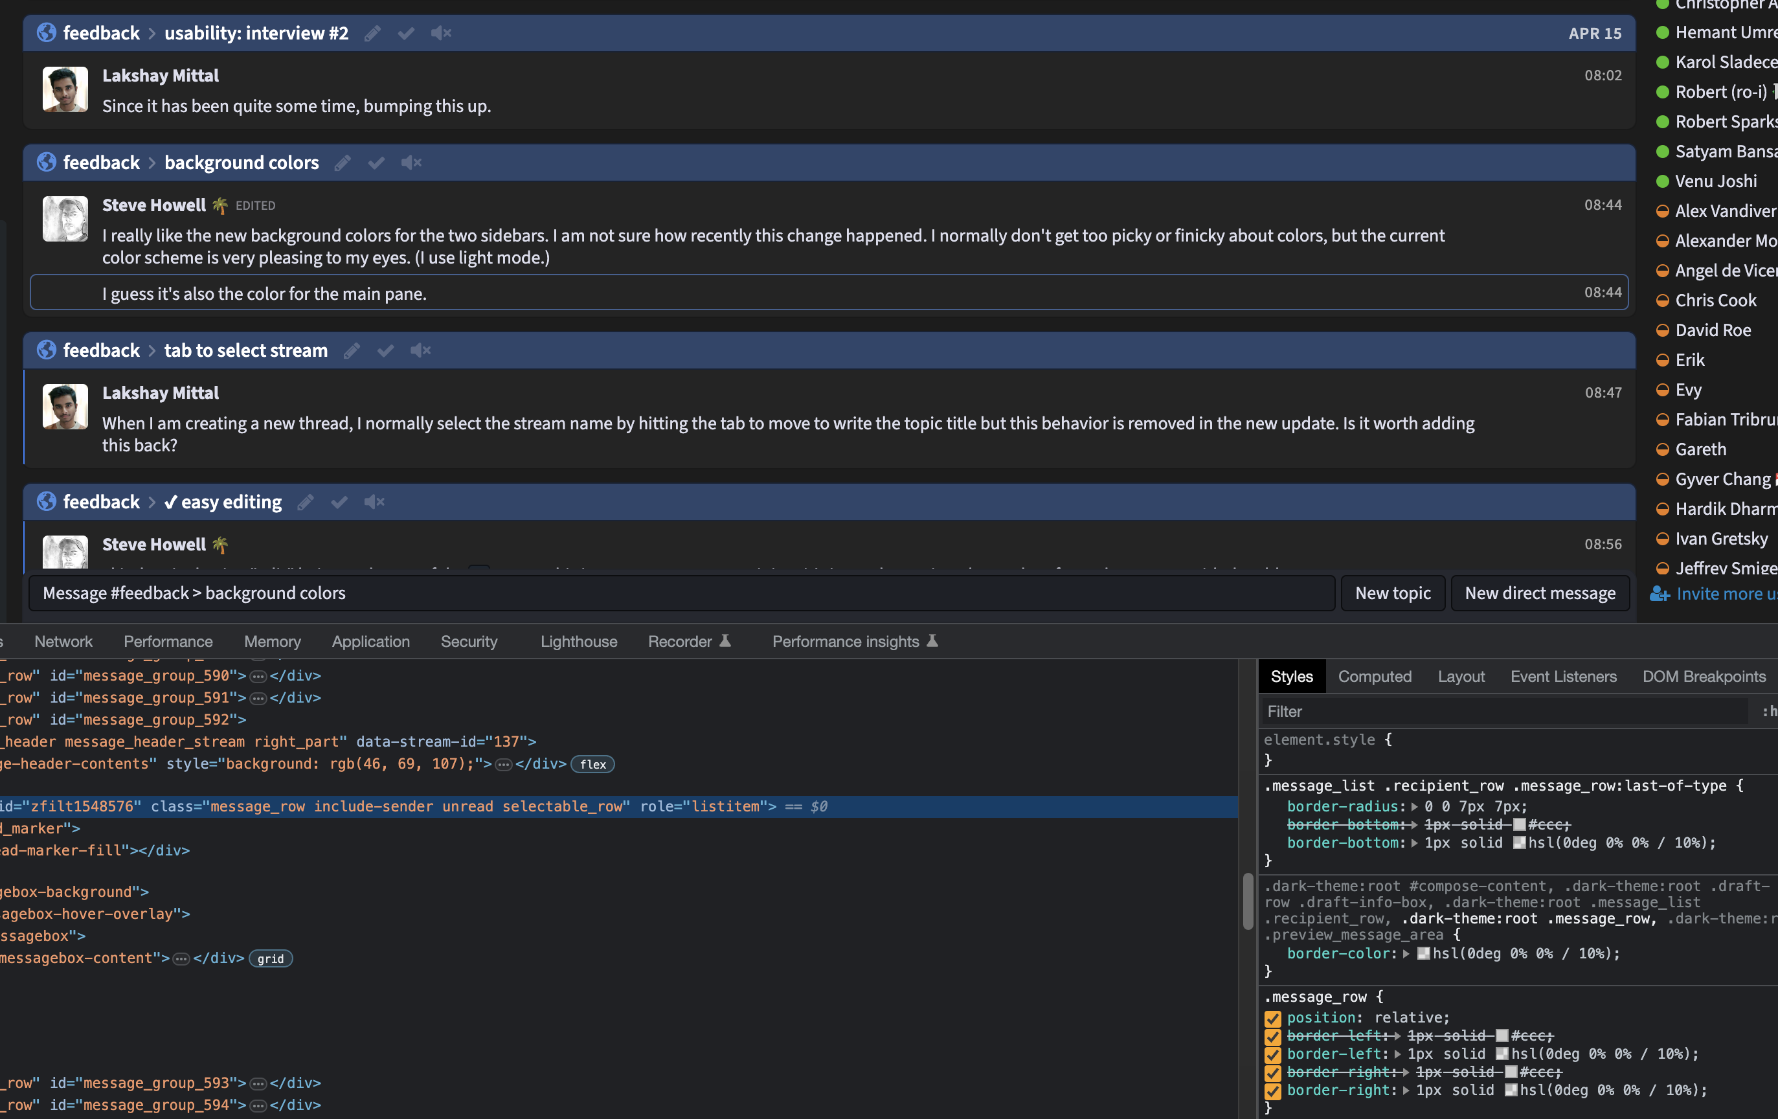Image resolution: width=1778 pixels, height=1119 pixels.
Task: Toggle the struck-through border-right #ccc checkbox
Action: pyautogui.click(x=1272, y=1073)
